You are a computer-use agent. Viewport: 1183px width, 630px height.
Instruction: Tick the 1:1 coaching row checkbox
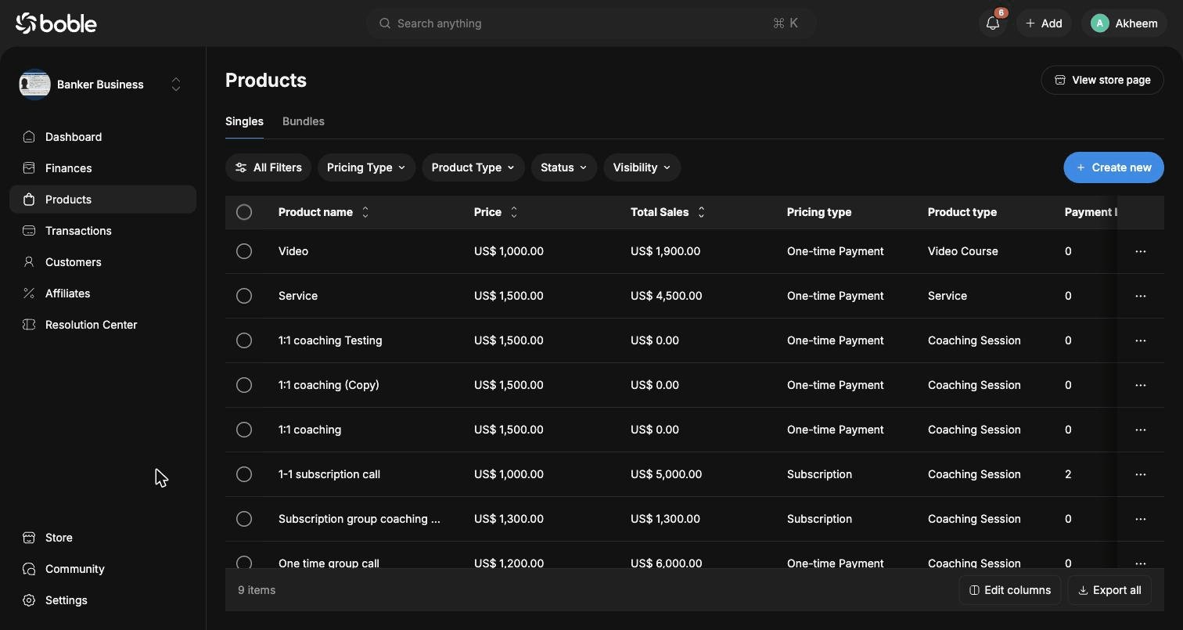244,430
